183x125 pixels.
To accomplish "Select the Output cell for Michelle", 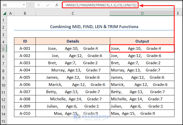I will click(x=142, y=99).
